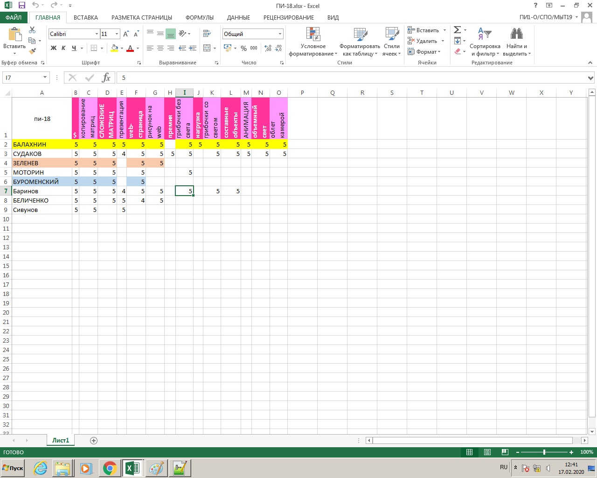The height and width of the screenshot is (478, 597).
Task: Click the Найти и выделить button
Action: [516, 42]
